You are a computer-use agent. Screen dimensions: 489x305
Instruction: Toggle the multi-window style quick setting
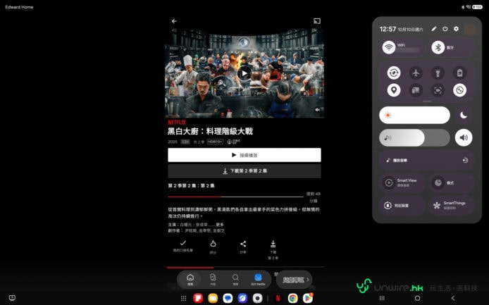416,90
